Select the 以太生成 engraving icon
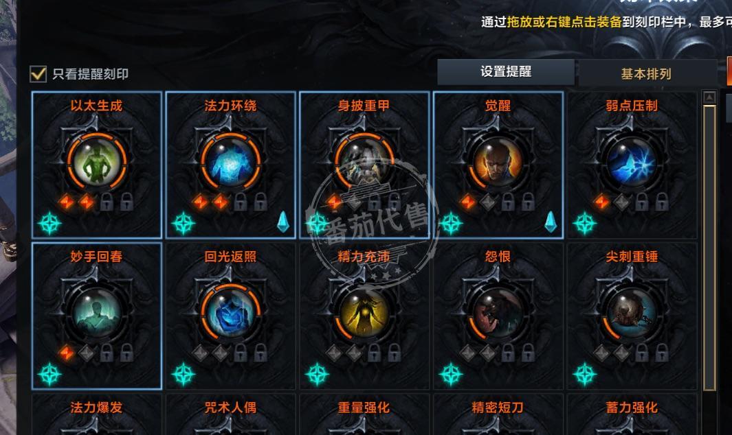732x435 pixels. tap(97, 161)
